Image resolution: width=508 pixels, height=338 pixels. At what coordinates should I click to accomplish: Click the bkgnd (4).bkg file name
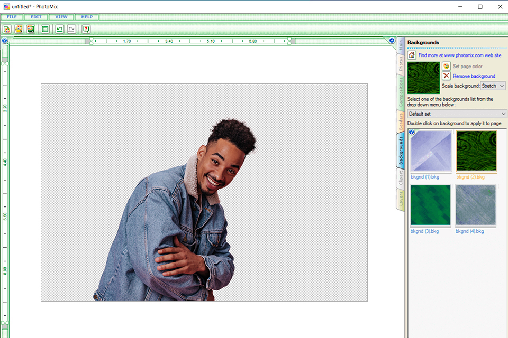click(x=470, y=231)
